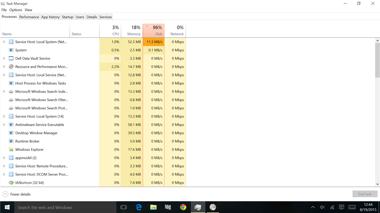Show hidden system tray icons
The width and height of the screenshot is (380, 213).
(x=313, y=207)
